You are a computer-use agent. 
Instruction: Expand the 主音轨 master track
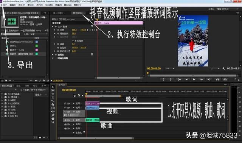(74, 132)
